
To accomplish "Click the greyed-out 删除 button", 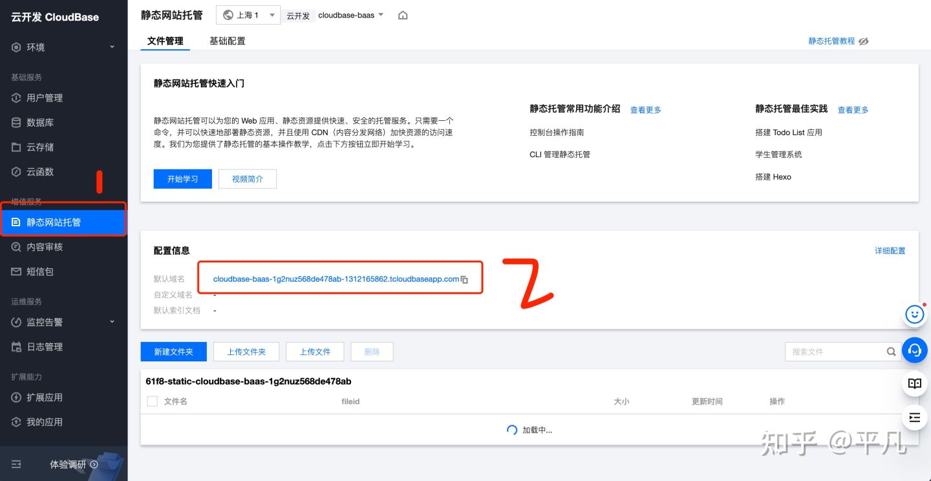I will click(x=372, y=352).
